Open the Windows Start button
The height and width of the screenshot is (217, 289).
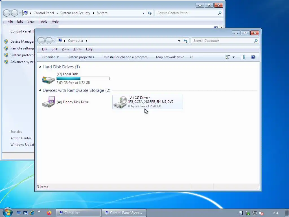[x=7, y=212]
